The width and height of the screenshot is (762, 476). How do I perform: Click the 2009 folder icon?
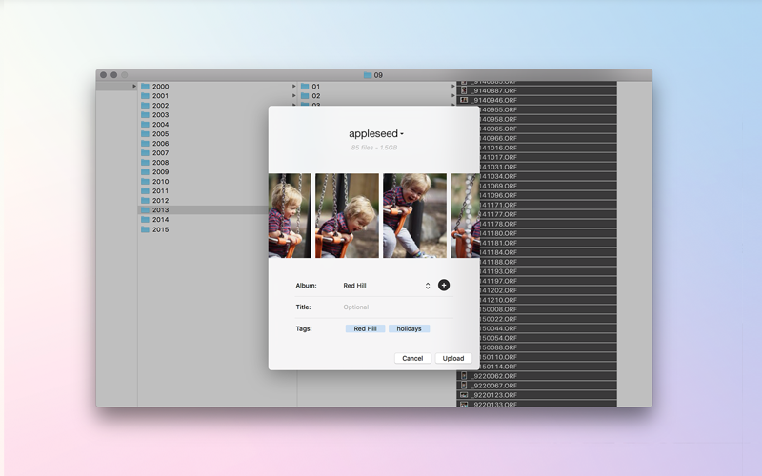coord(145,172)
